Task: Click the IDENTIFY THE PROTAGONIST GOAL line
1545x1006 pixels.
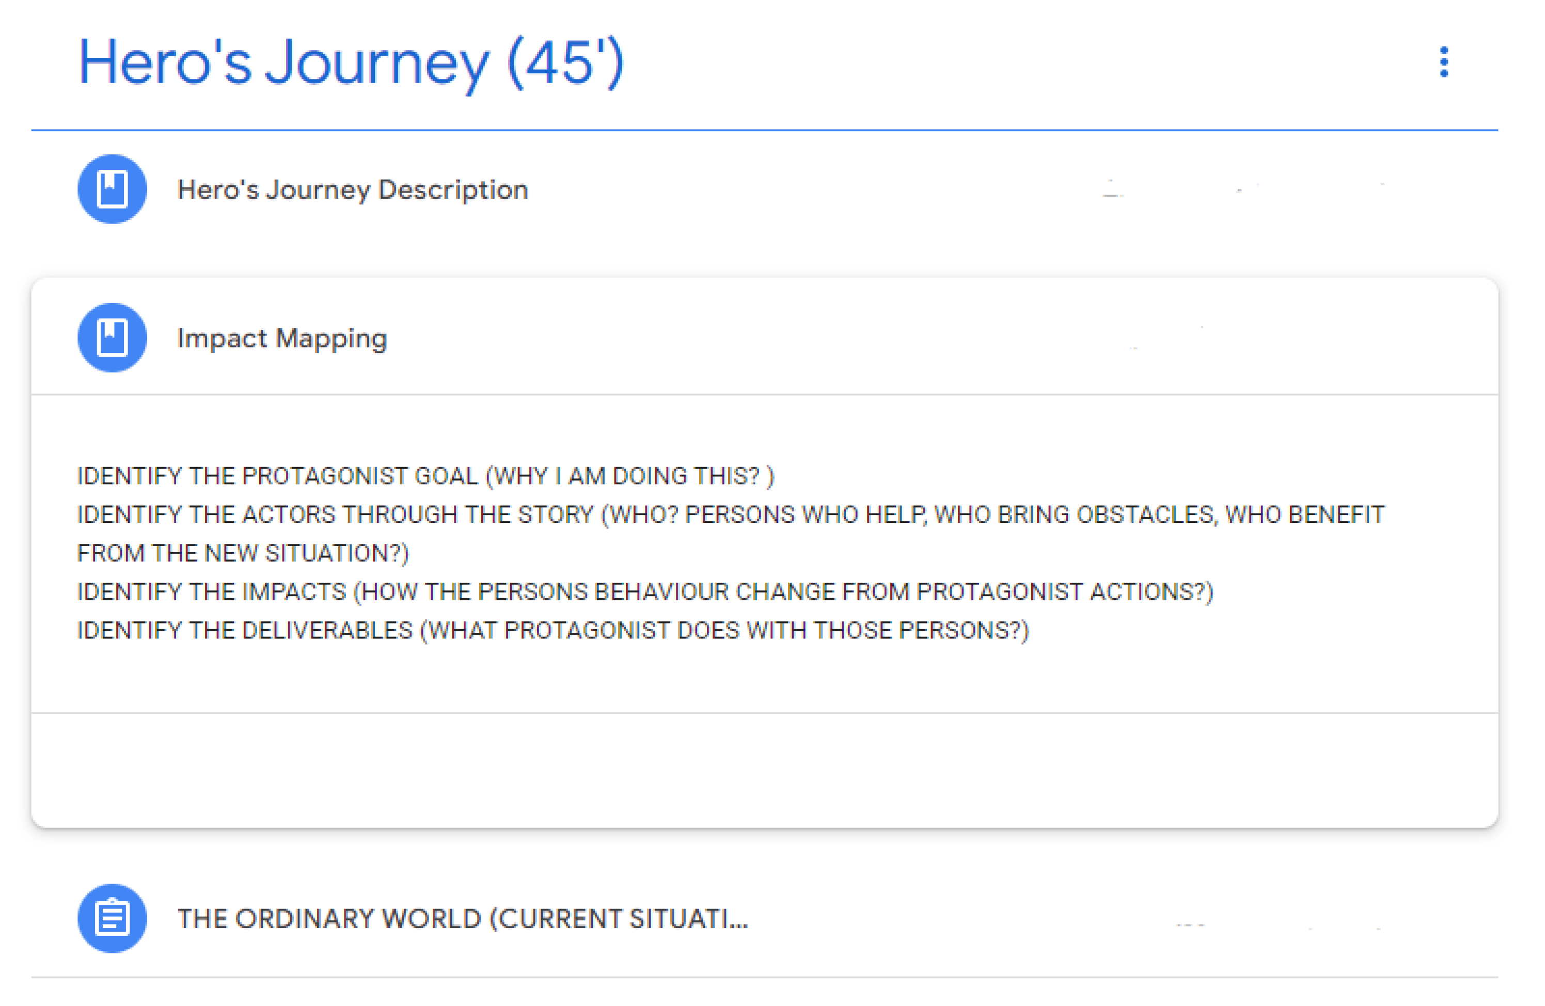Action: [425, 476]
